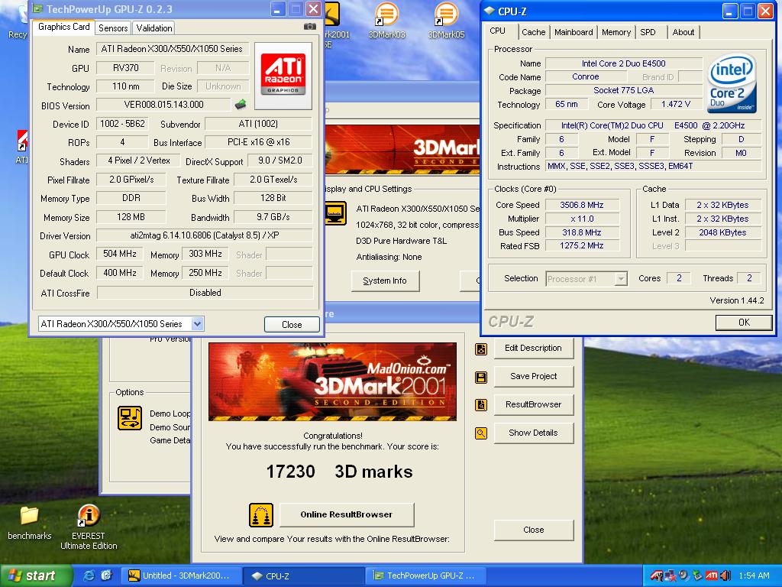Click the Edit Description button
782x587 pixels.
pos(533,348)
